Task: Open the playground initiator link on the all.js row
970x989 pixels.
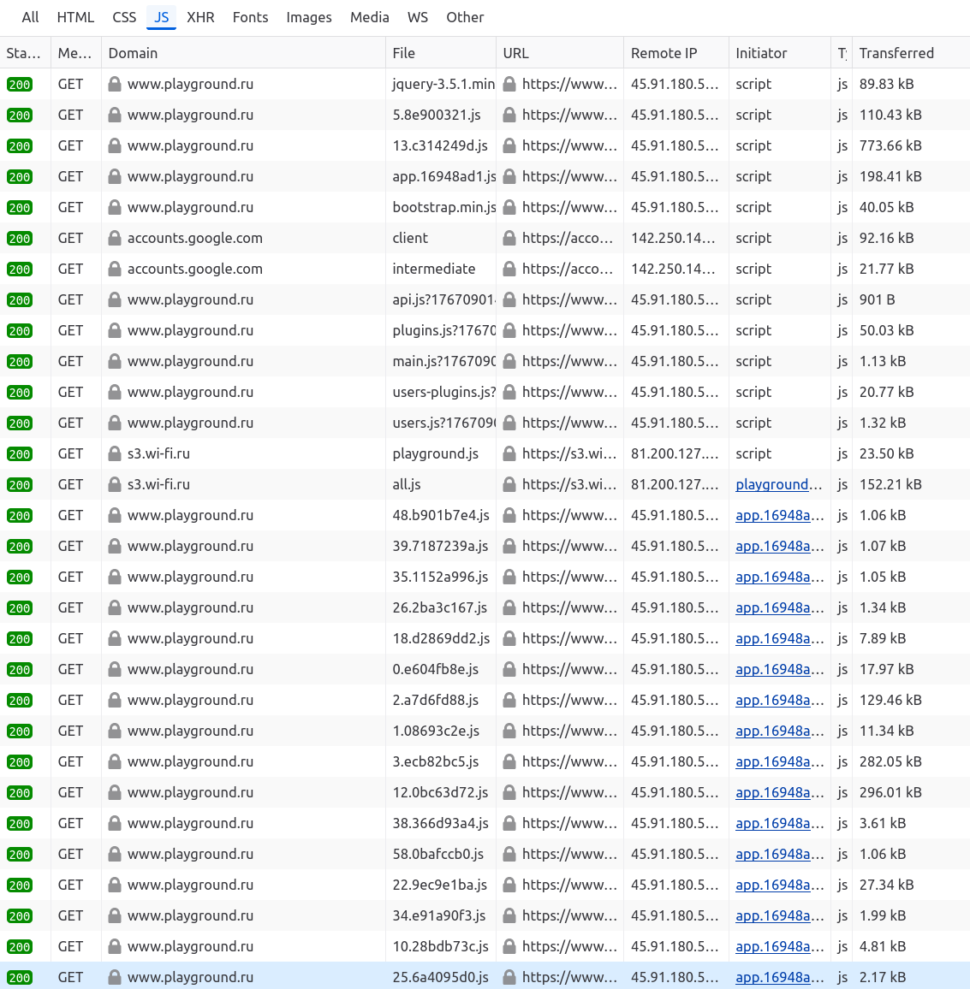Action: pyautogui.click(x=777, y=484)
